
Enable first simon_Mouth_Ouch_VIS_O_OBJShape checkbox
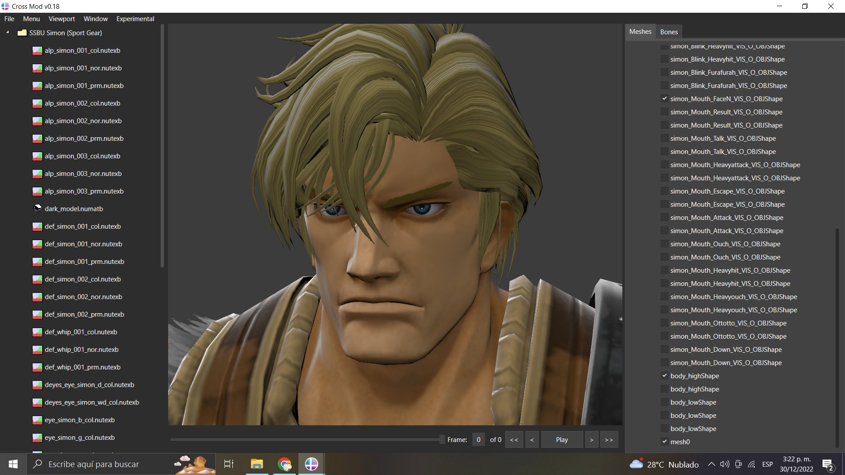[x=665, y=244]
